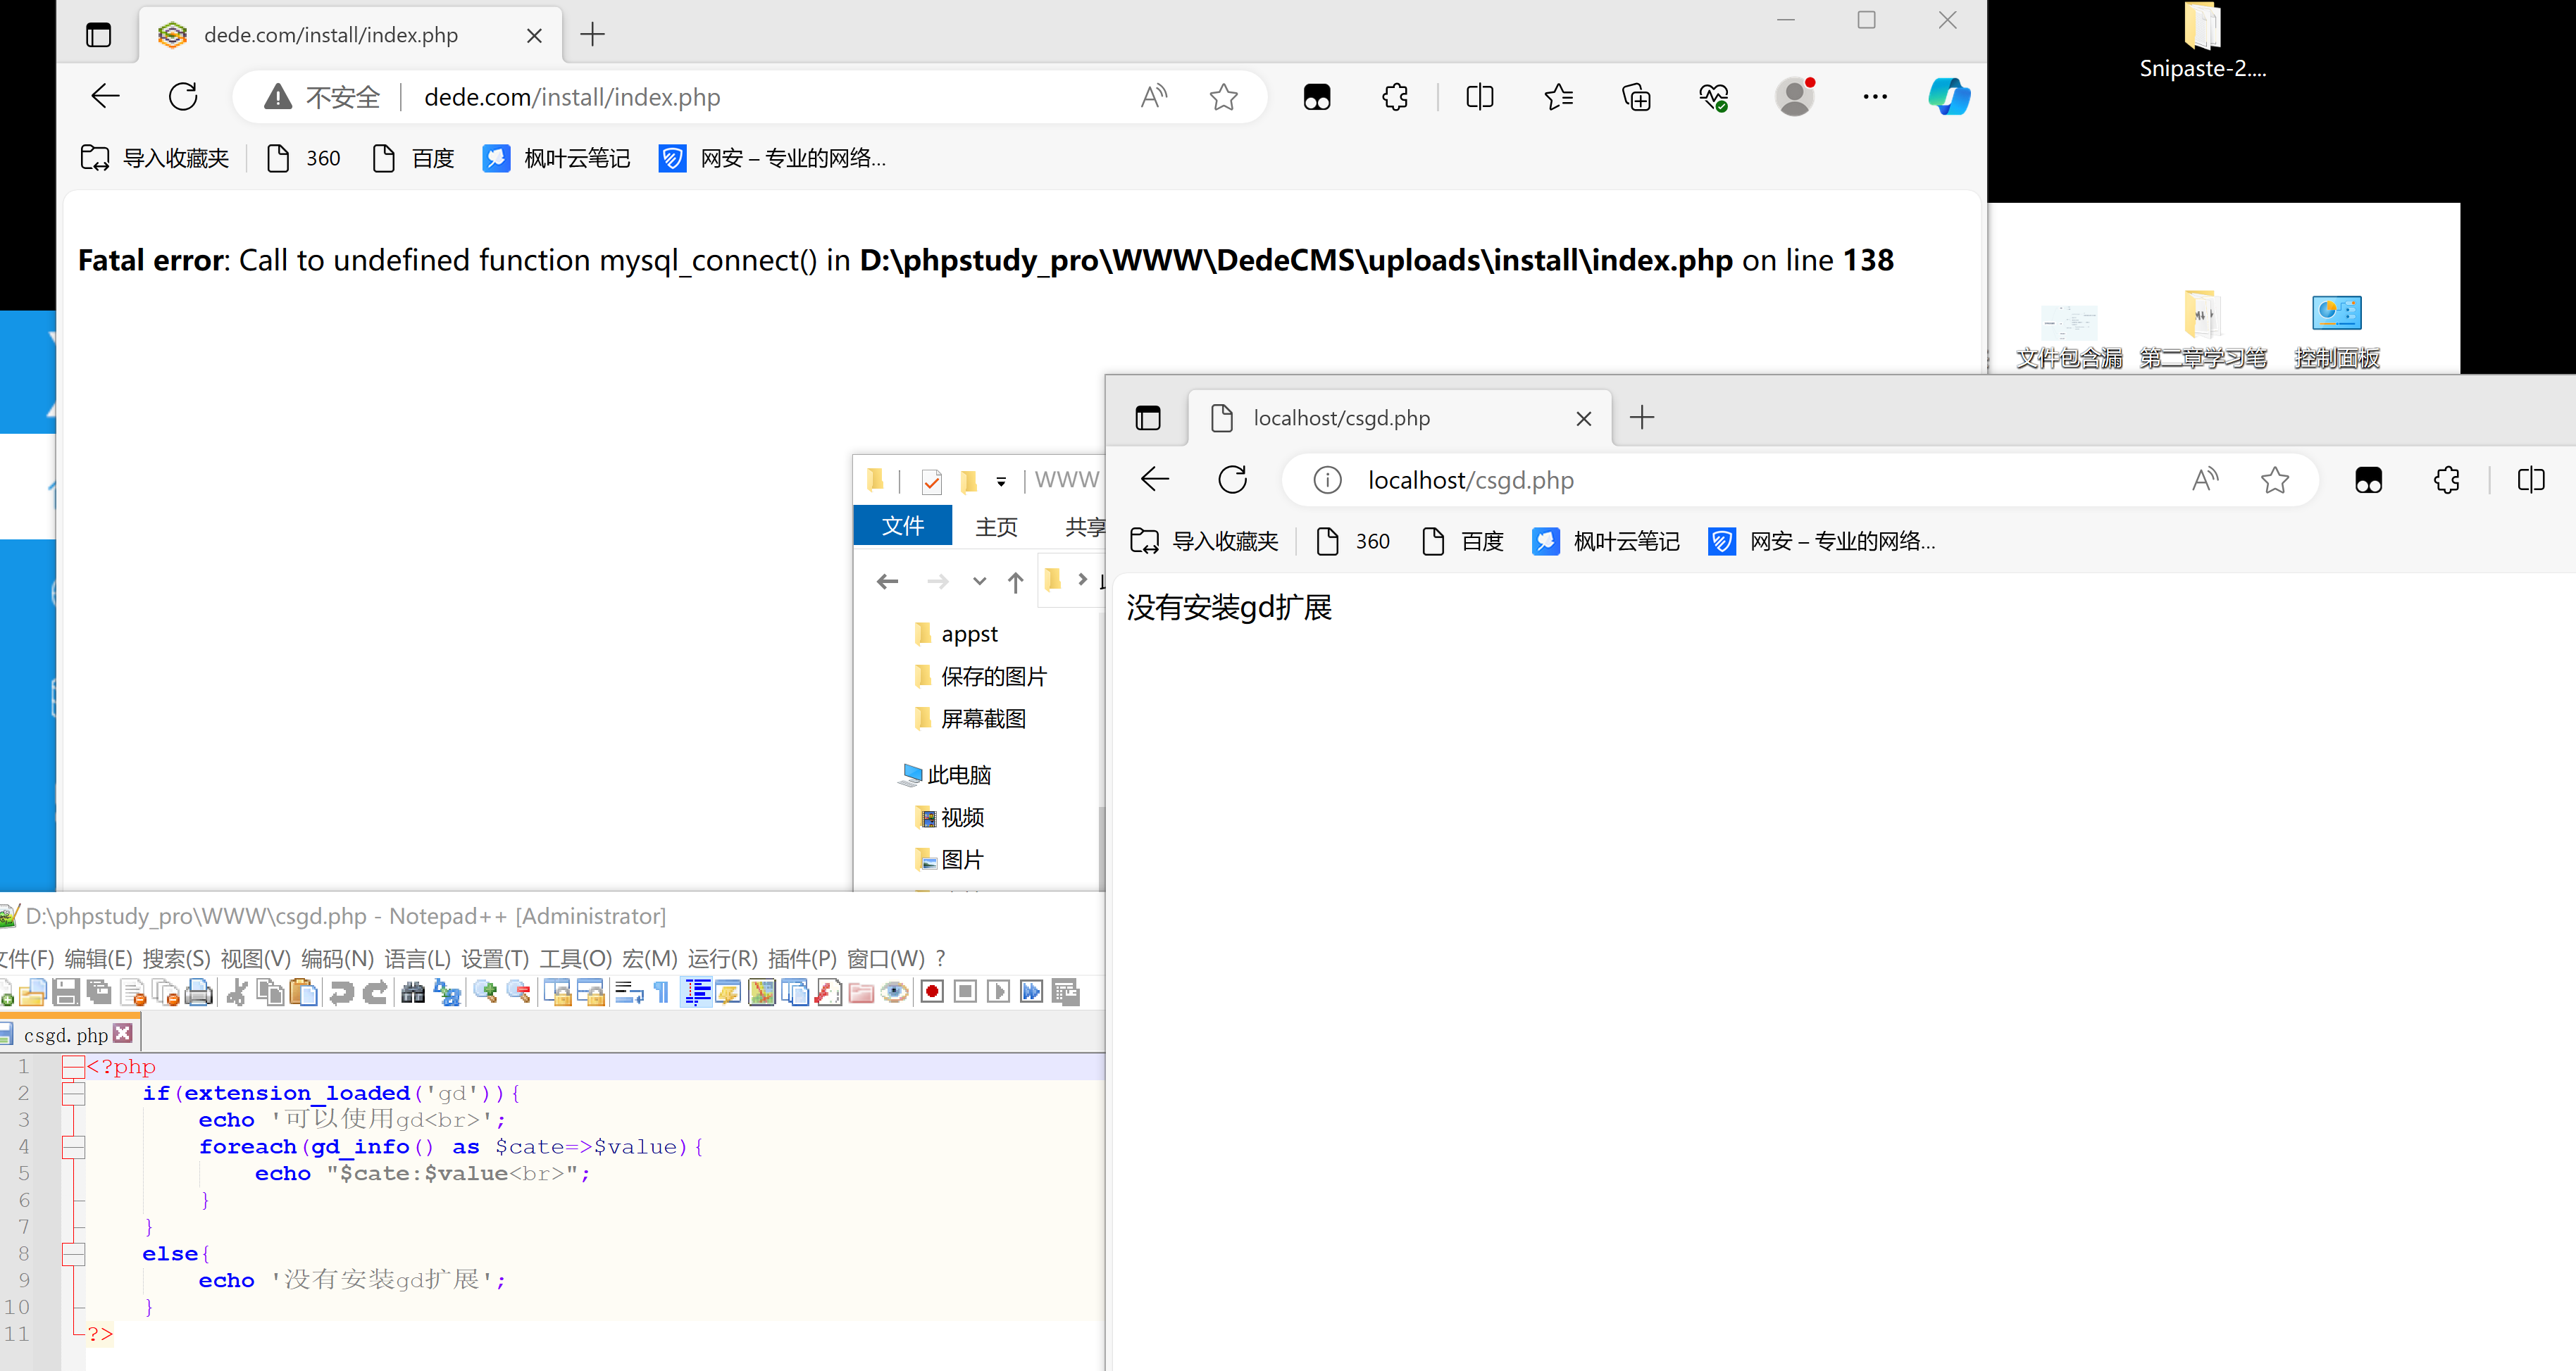
Task: Open Explorer quick access toolbar dropdown arrow
Action: (x=1001, y=482)
